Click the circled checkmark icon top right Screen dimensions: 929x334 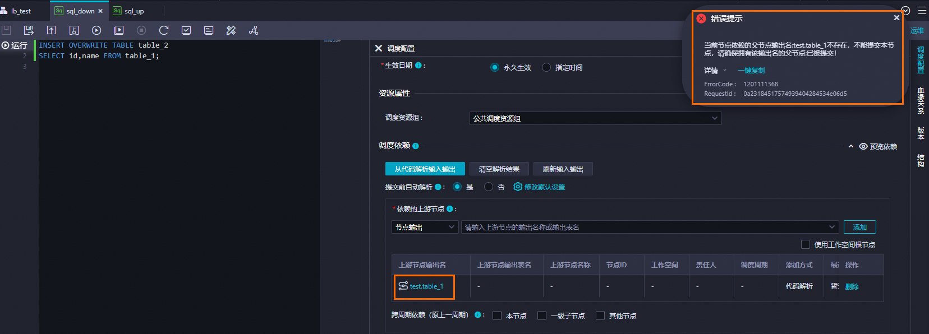(905, 11)
